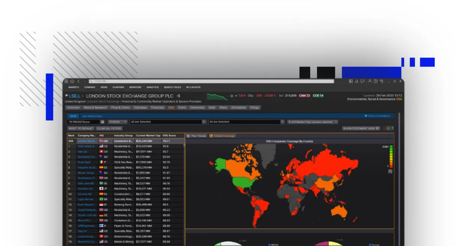This screenshot has width=467, height=246.
Task: Click CLEAR ALL FILTERS button
Action: pyautogui.click(x=109, y=128)
